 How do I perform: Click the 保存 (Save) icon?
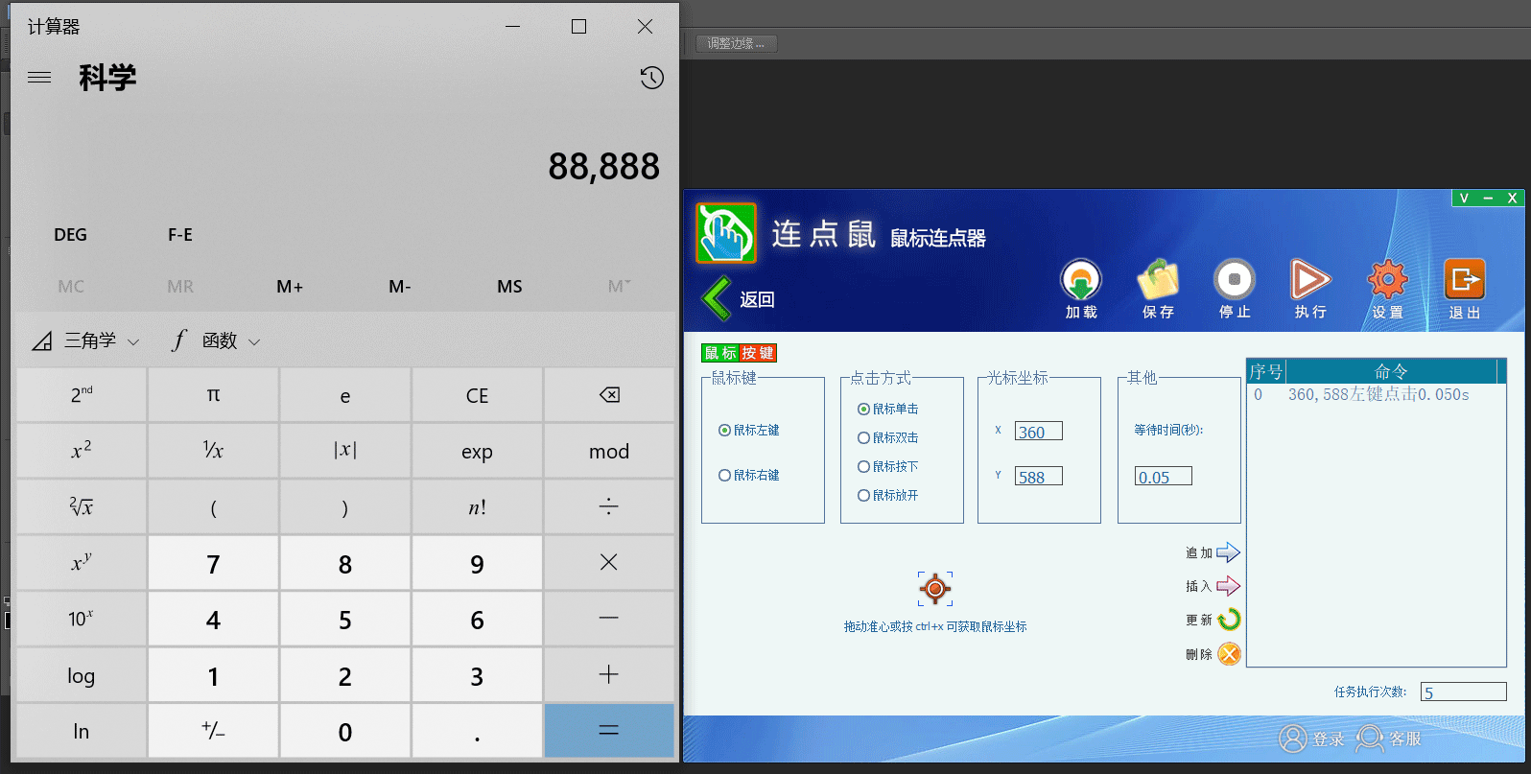pos(1158,280)
